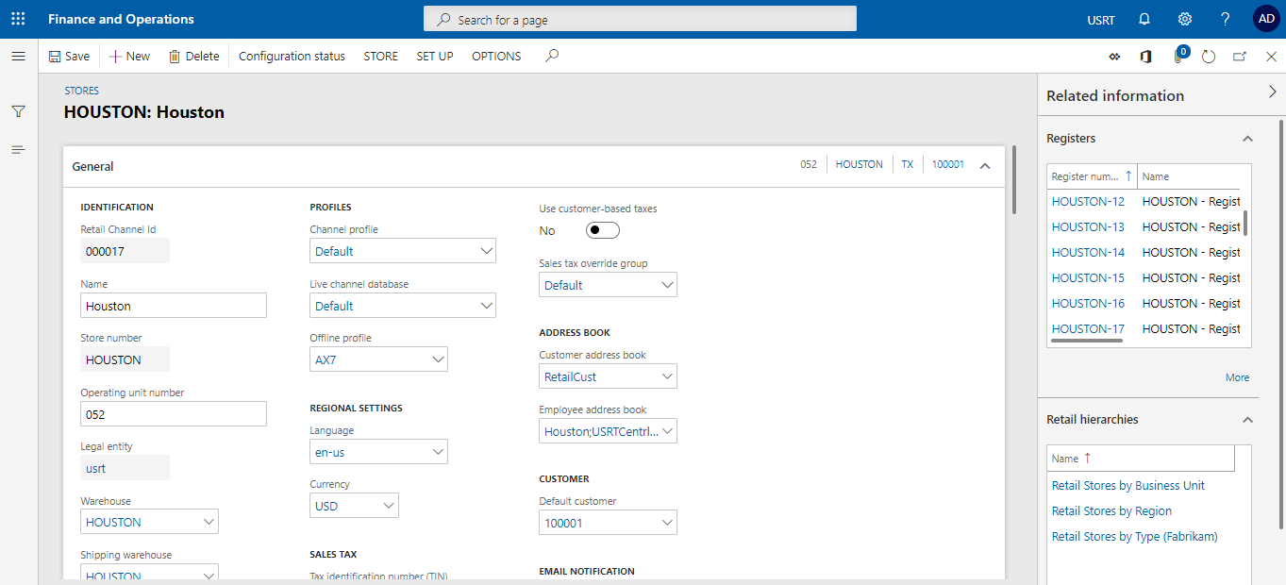Click the Open in Office icon

point(1145,57)
